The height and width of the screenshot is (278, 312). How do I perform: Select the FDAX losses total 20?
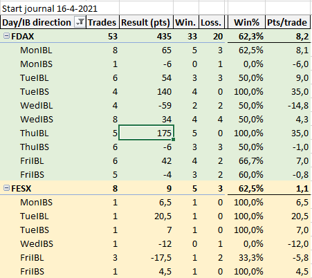coord(218,36)
